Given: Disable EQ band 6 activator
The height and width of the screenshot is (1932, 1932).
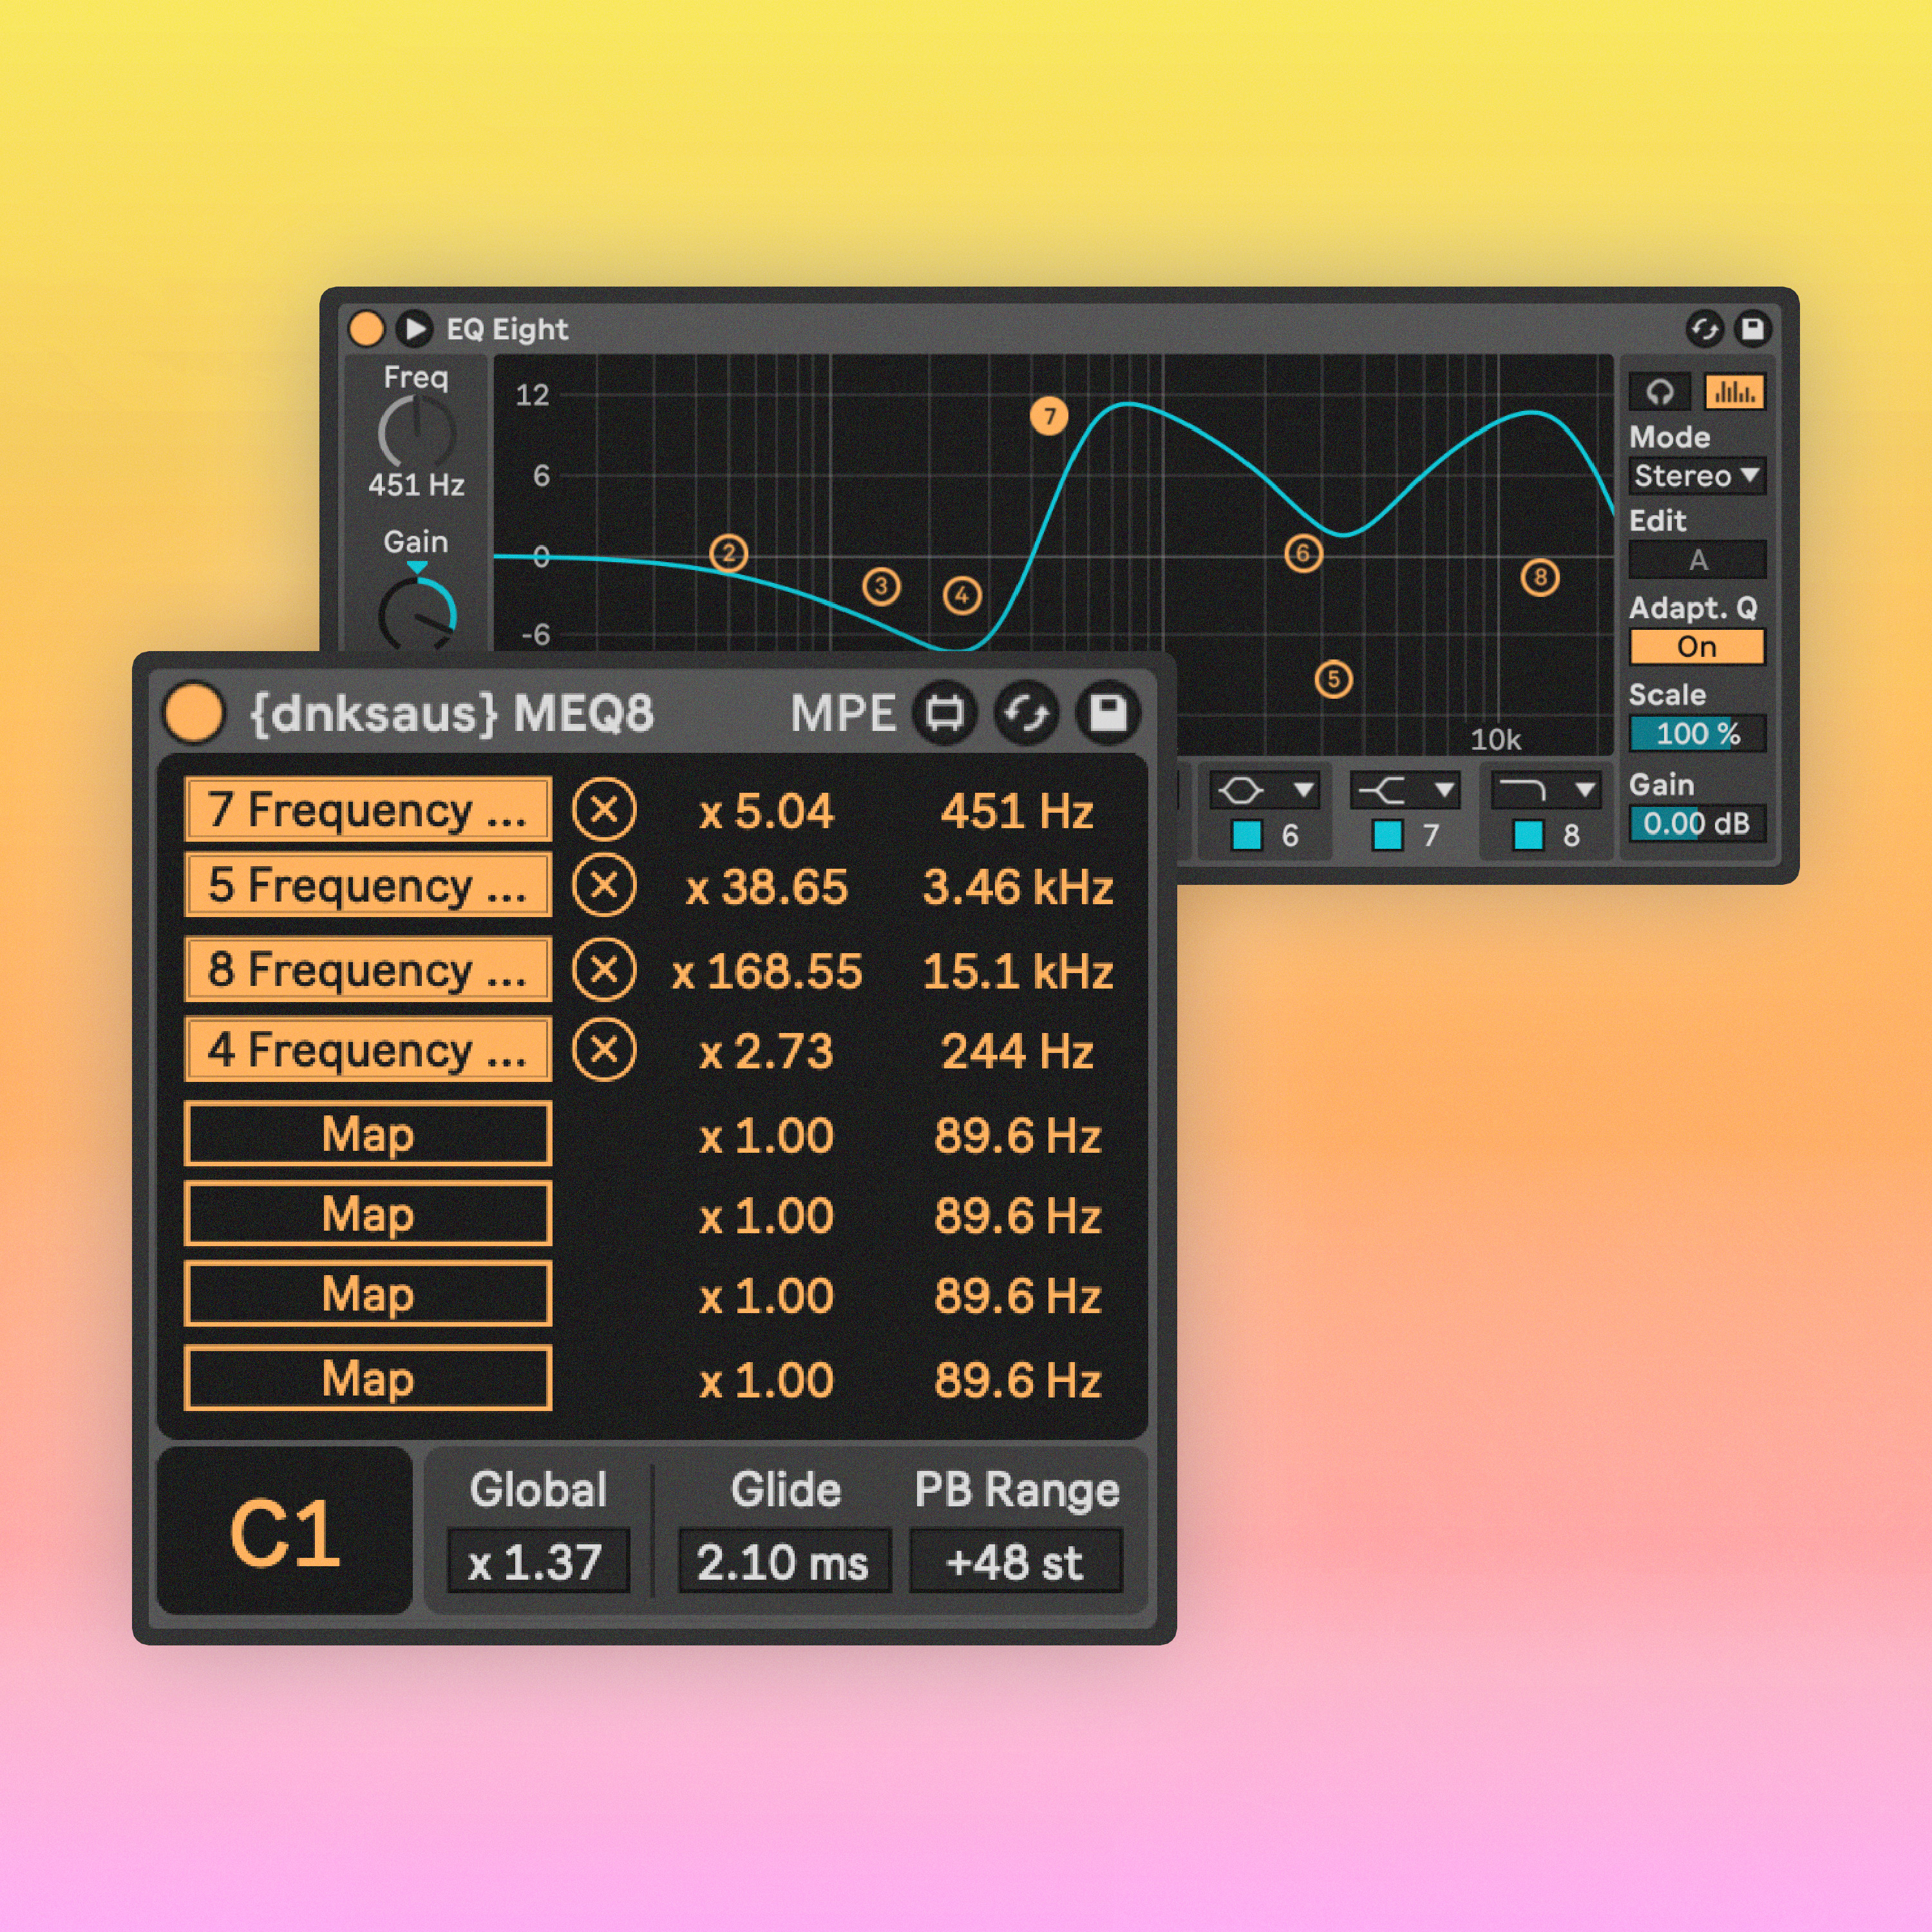Looking at the screenshot, I should coord(1246,835).
